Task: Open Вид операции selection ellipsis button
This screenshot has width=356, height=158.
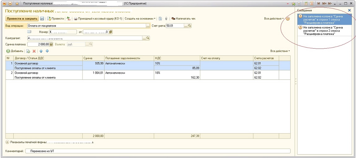Action: [148, 26]
